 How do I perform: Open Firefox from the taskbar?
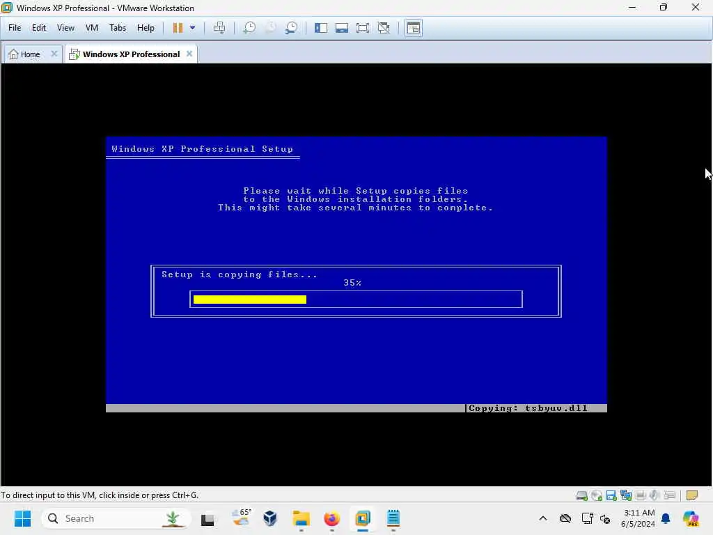tap(332, 518)
